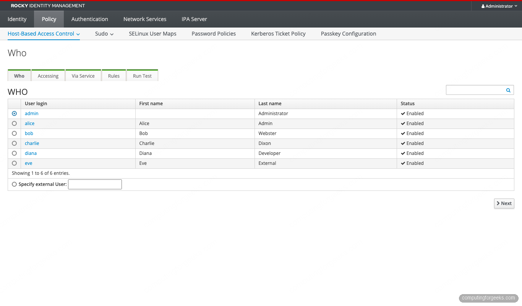
Task: Open the Policy main tab
Action: [x=49, y=19]
